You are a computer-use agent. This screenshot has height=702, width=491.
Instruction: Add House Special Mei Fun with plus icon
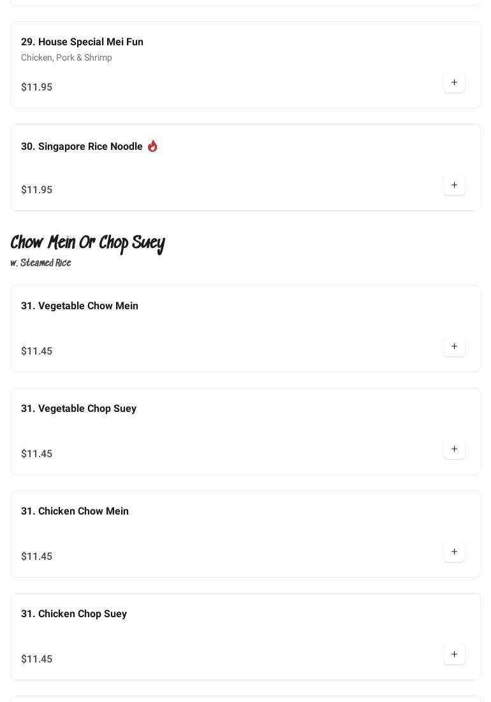(454, 82)
